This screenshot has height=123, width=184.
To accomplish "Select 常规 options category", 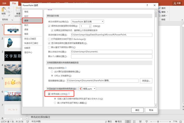I will tap(32, 12).
